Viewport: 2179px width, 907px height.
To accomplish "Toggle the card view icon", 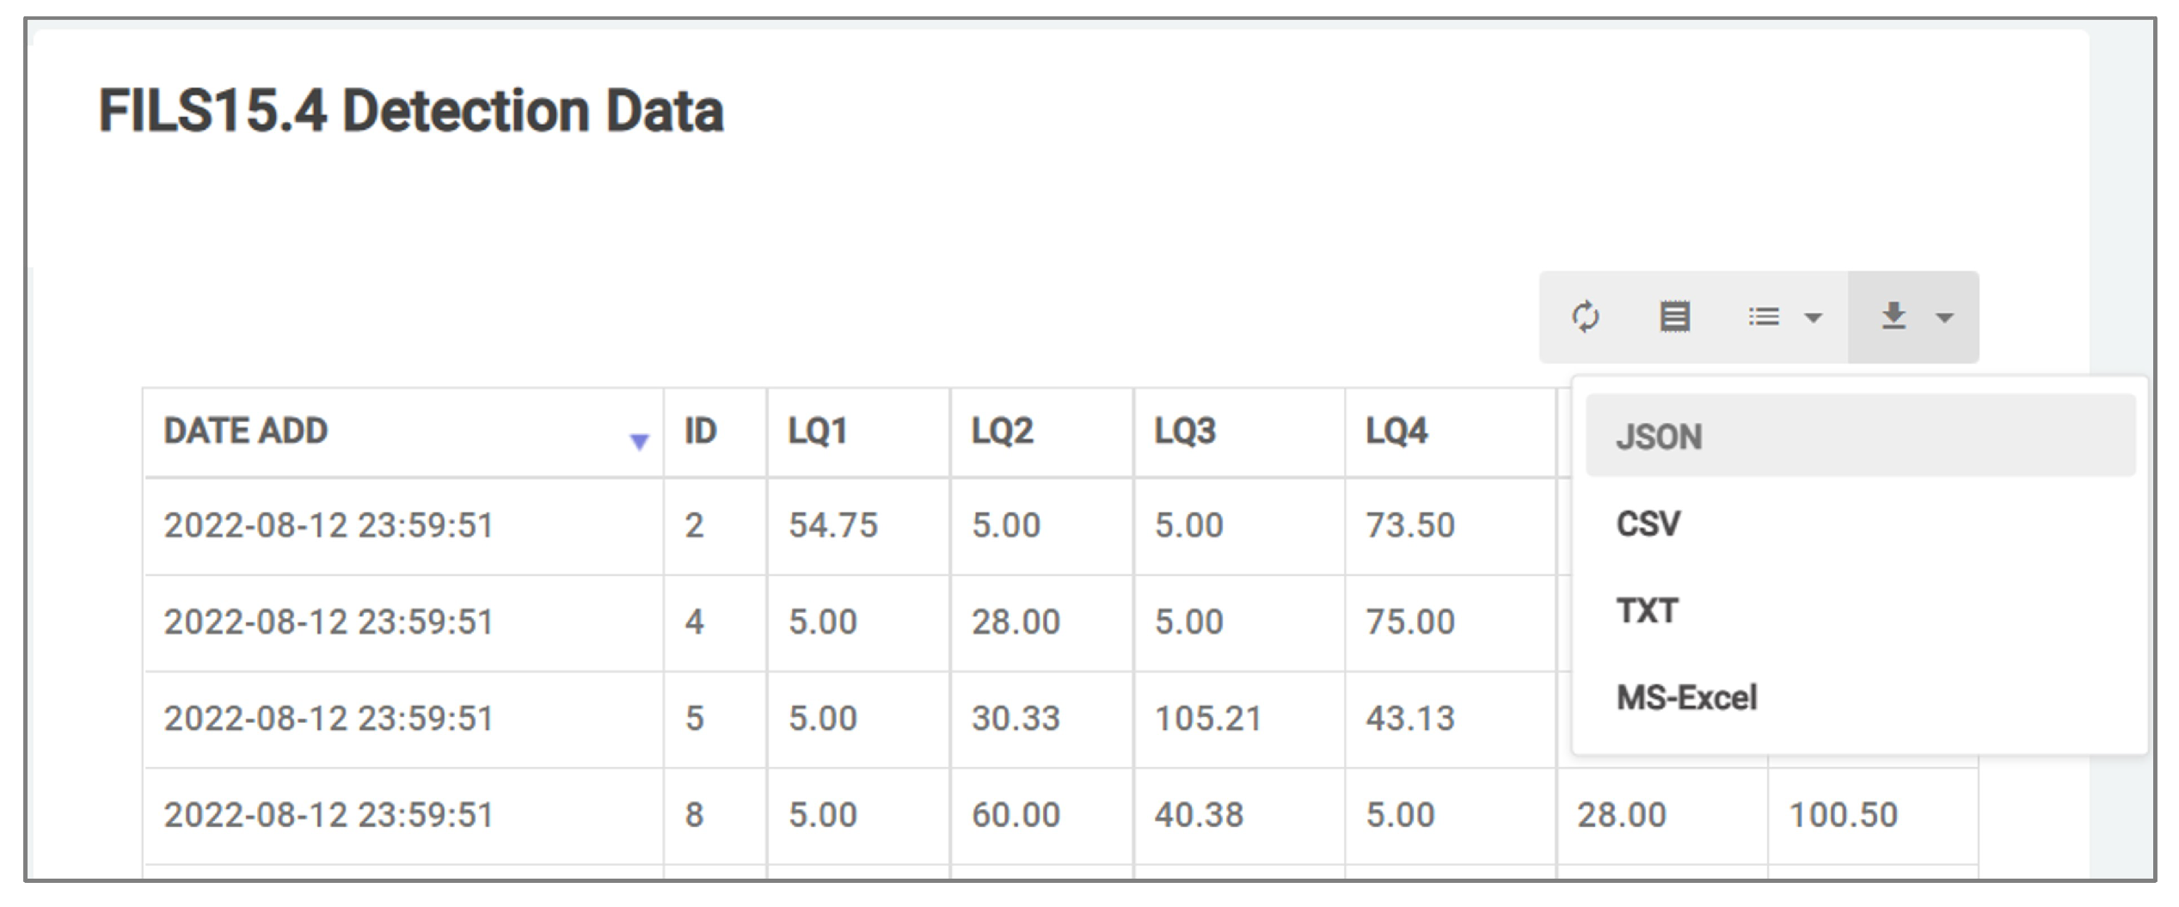I will pos(1674,316).
